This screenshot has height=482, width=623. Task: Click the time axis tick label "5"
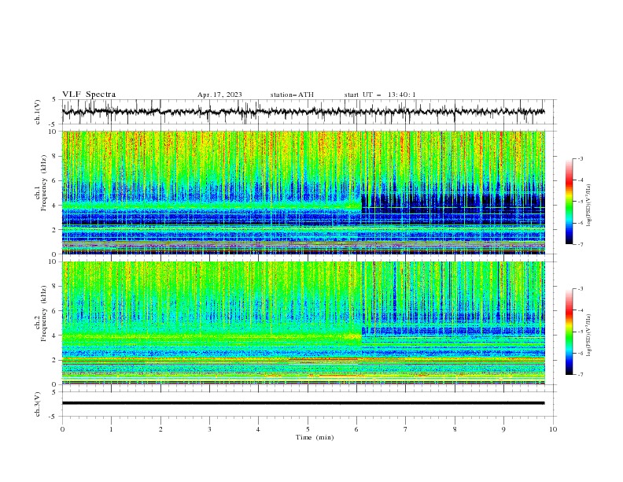coord(308,429)
